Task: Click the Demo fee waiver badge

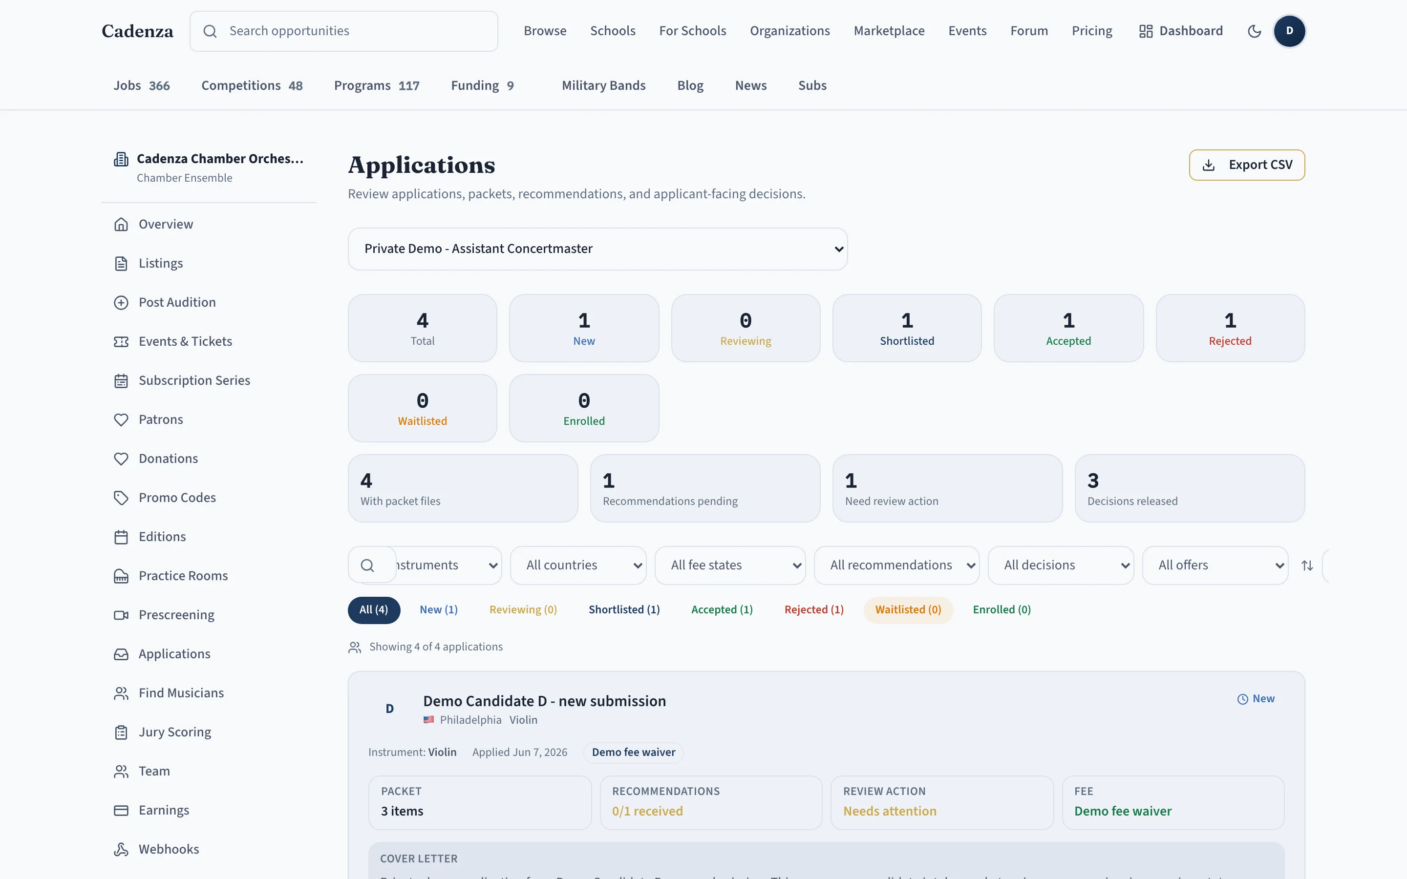Action: [x=633, y=752]
